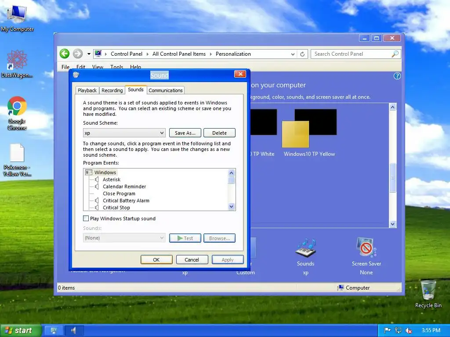Open the recent pages arrow near Forward
Image resolution: width=450 pixels, height=337 pixels.
click(x=89, y=54)
